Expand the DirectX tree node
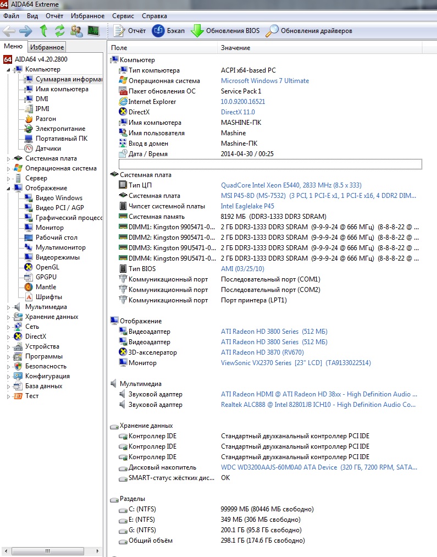437x557 pixels. [8, 337]
